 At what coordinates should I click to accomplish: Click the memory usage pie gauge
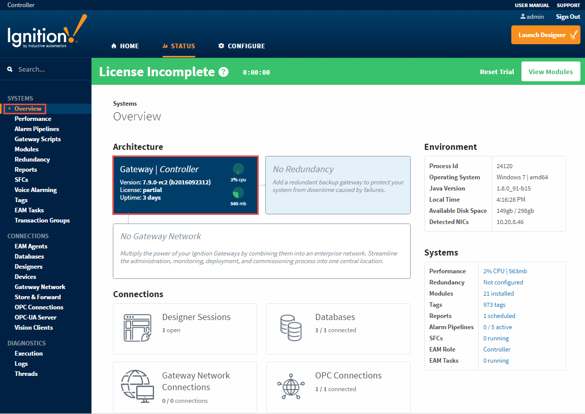238,193
